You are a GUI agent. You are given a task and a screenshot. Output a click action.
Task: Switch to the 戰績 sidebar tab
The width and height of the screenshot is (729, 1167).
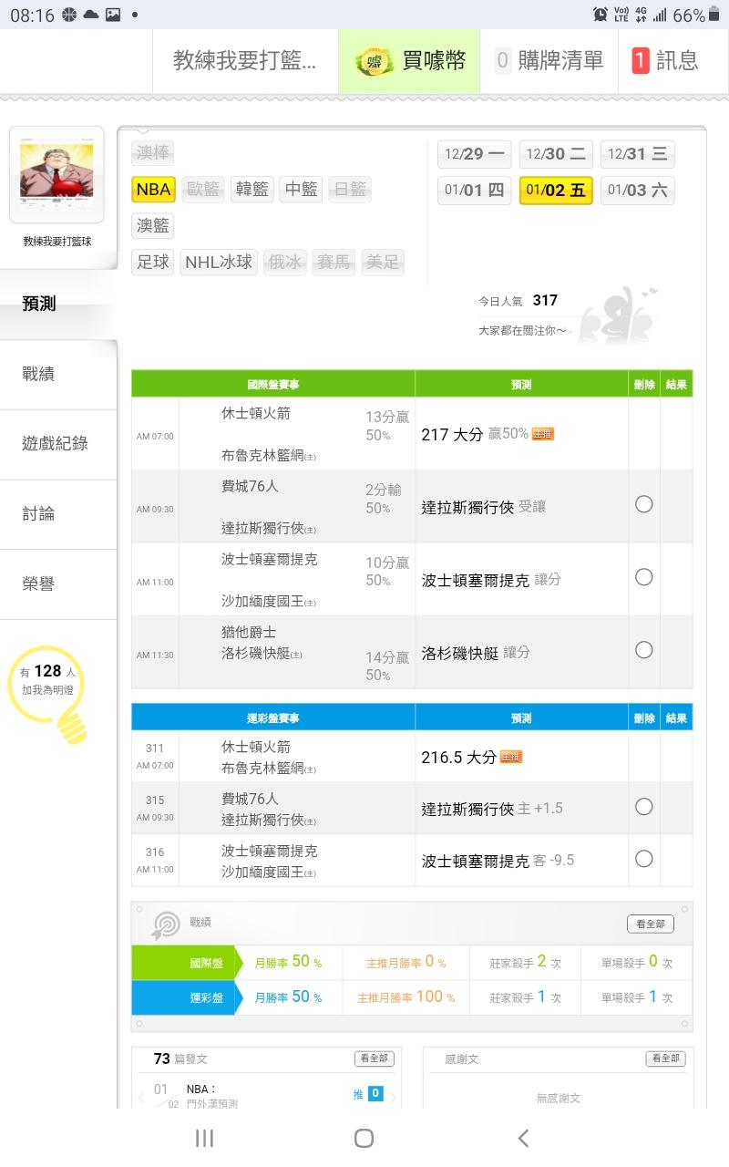(38, 374)
